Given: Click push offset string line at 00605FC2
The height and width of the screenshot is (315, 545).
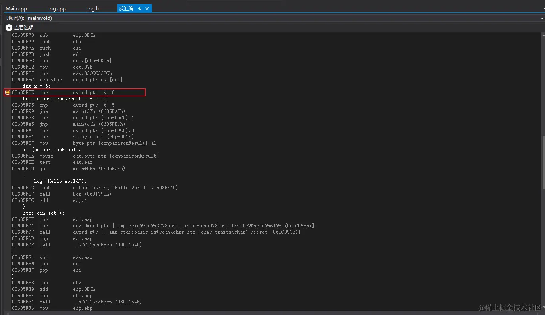Looking at the screenshot, I should pyautogui.click(x=95, y=188).
